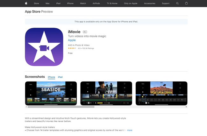Open the TOLUCA TREK screenshot thumbnail
The image size is (207, 136).
pyautogui.click(x=161, y=93)
